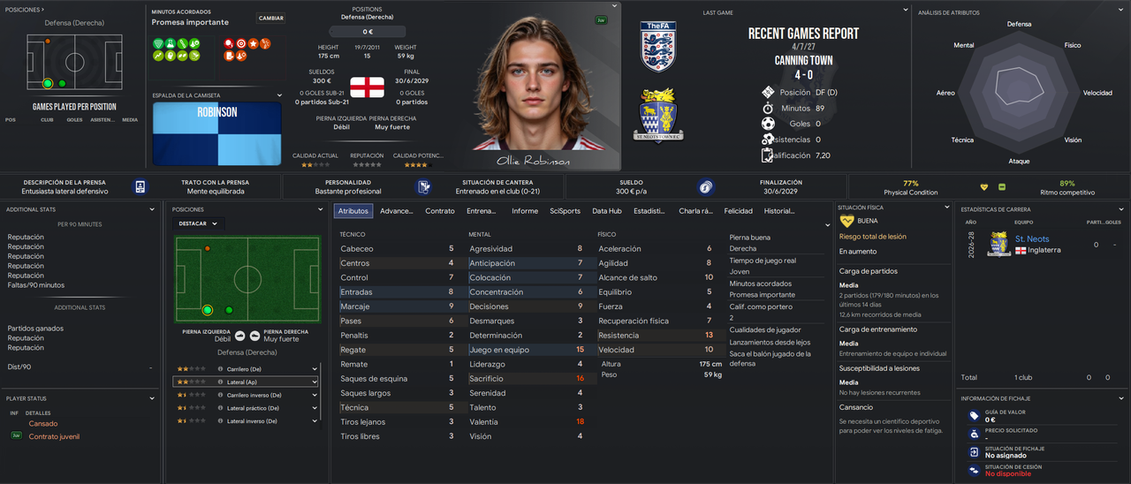Viewport: 1131px width, 484px height.
Task: Open the St. Neots club link
Action: click(1032, 239)
